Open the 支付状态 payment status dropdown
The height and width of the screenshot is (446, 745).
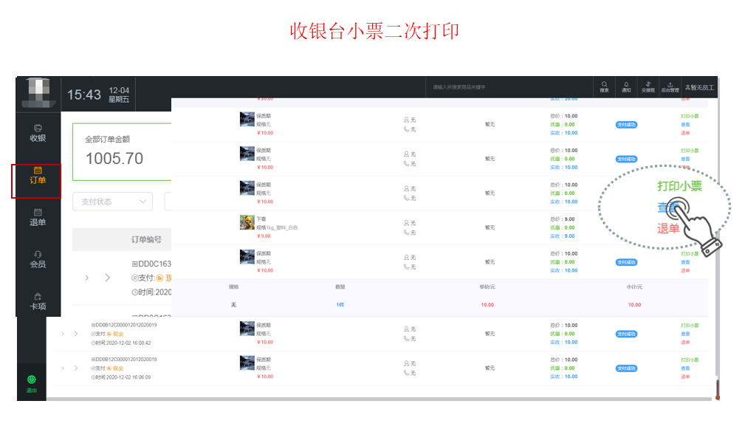113,202
